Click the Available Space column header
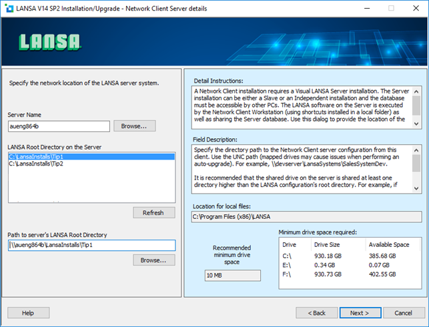Screen dimensions: 429x327 click(x=392, y=245)
